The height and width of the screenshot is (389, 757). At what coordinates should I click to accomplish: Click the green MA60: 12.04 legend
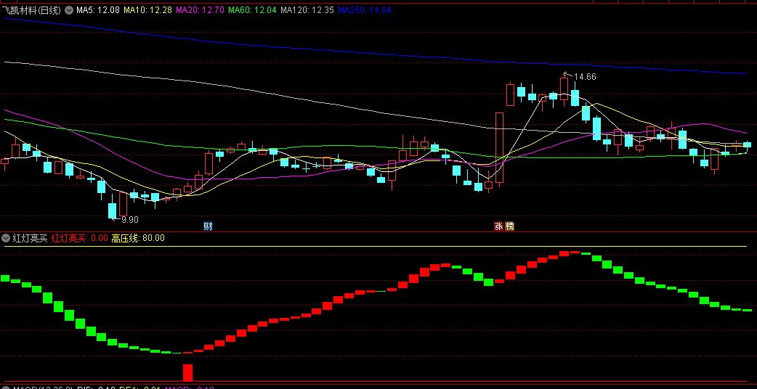click(x=252, y=9)
